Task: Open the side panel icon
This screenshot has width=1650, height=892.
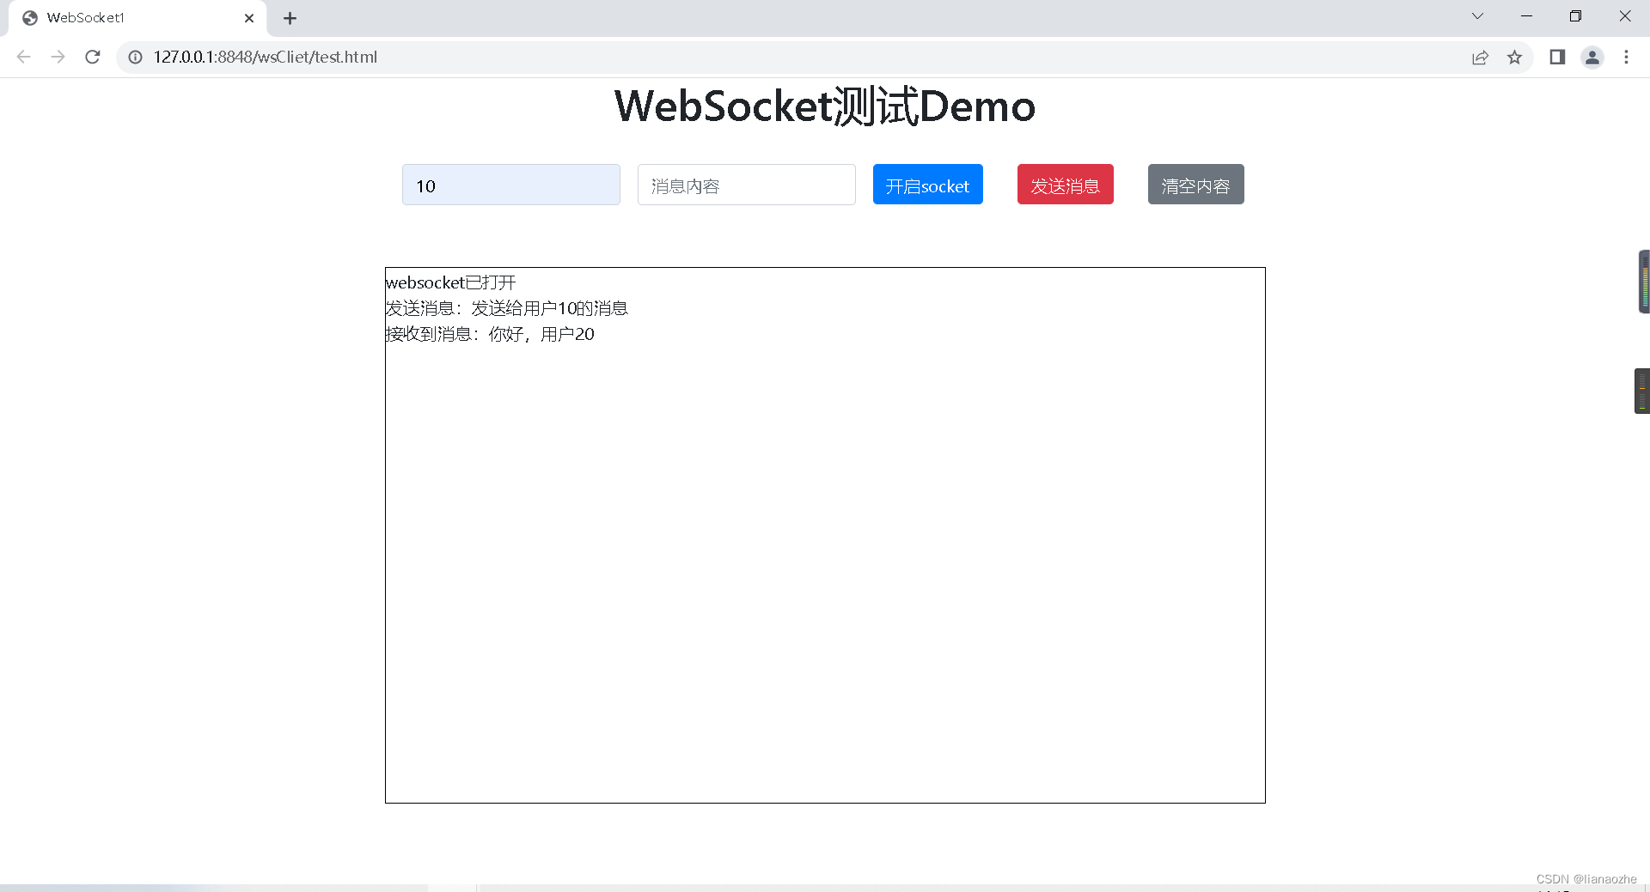Action: (x=1557, y=57)
